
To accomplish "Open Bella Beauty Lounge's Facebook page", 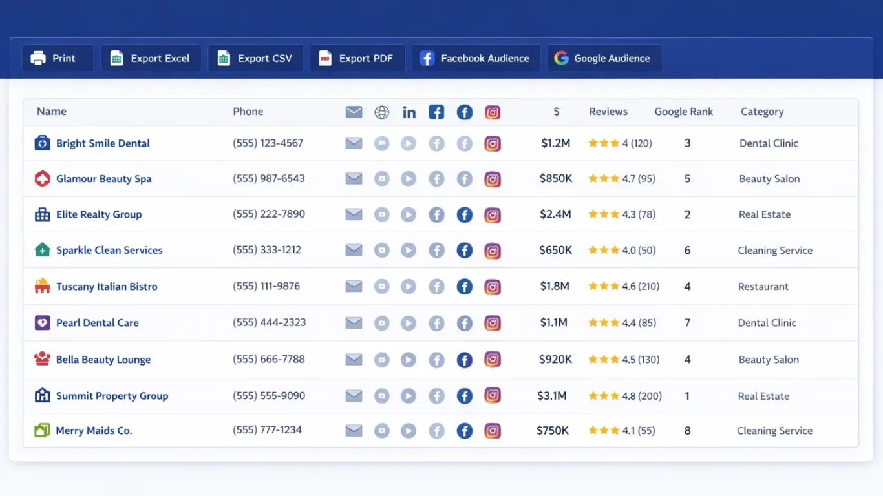I will click(x=465, y=360).
